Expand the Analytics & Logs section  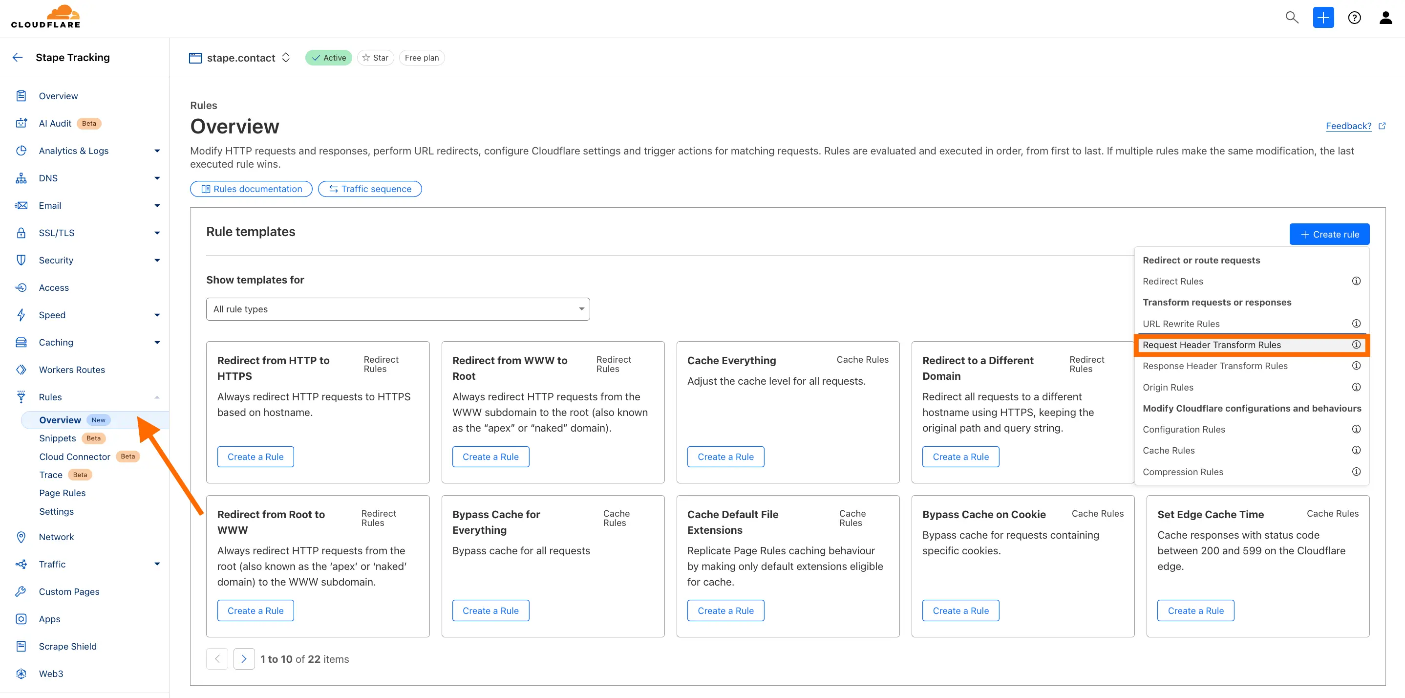coord(157,151)
